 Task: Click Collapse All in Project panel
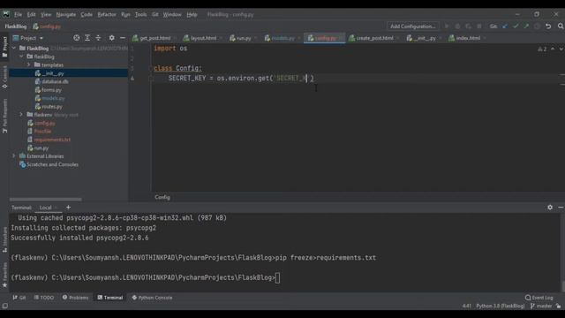coord(98,38)
